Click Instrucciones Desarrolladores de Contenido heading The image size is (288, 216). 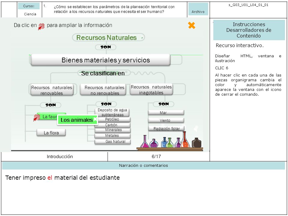click(249, 30)
